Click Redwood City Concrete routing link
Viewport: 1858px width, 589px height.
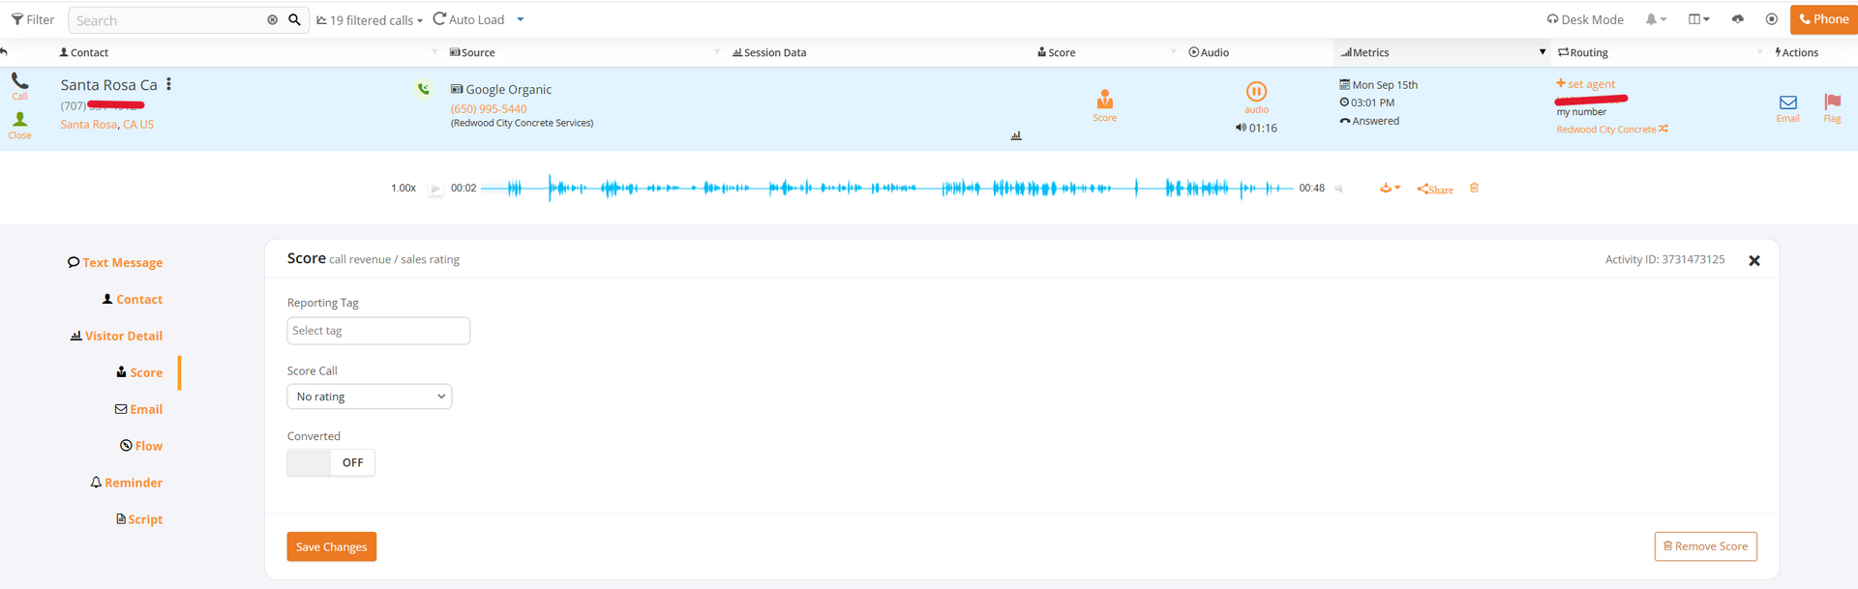1606,129
